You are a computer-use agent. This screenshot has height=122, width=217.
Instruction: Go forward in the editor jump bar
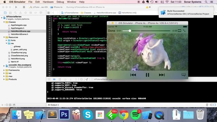58,13
